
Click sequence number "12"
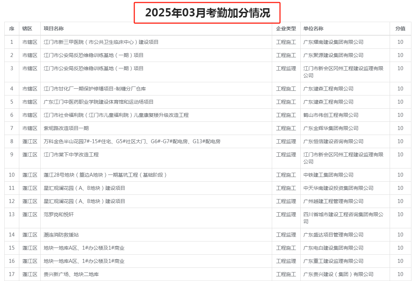(x=12, y=201)
